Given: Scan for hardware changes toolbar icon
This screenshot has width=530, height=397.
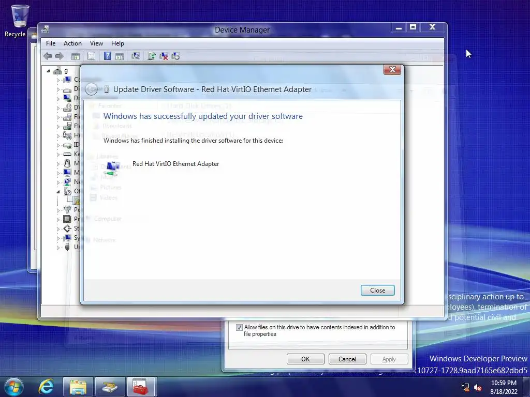Looking at the screenshot, I should (136, 56).
